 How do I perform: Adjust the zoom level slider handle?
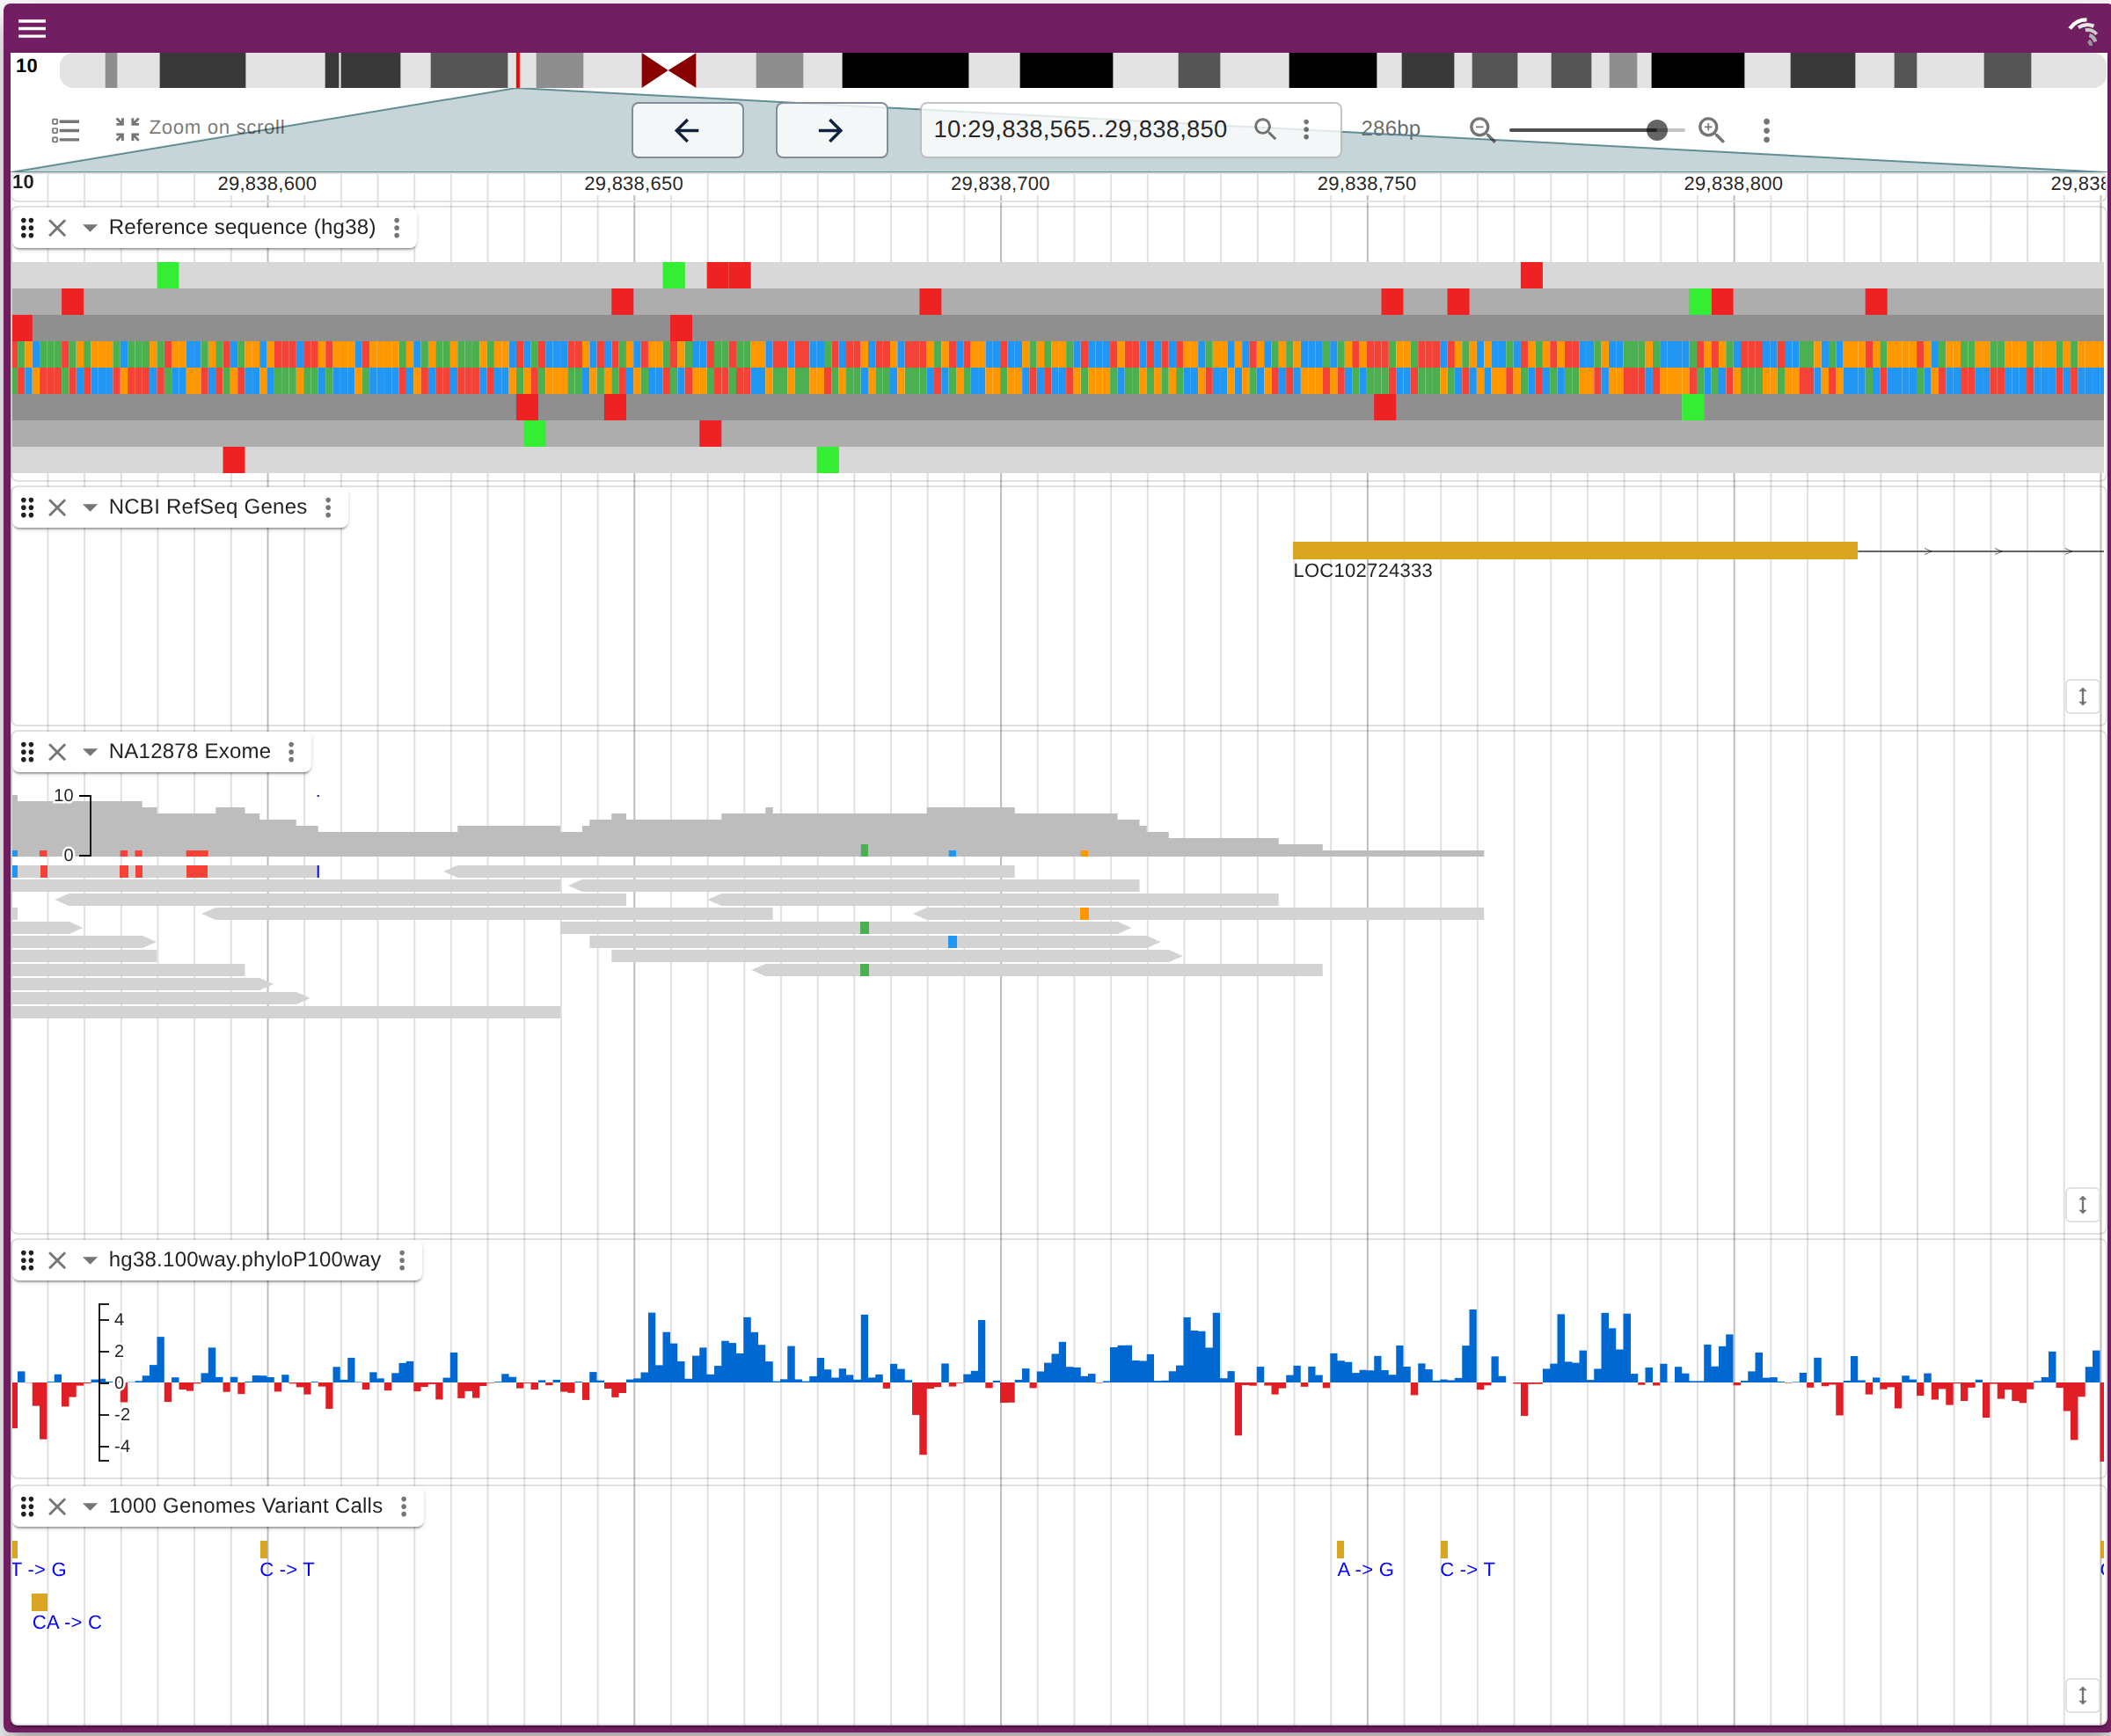tap(1656, 130)
